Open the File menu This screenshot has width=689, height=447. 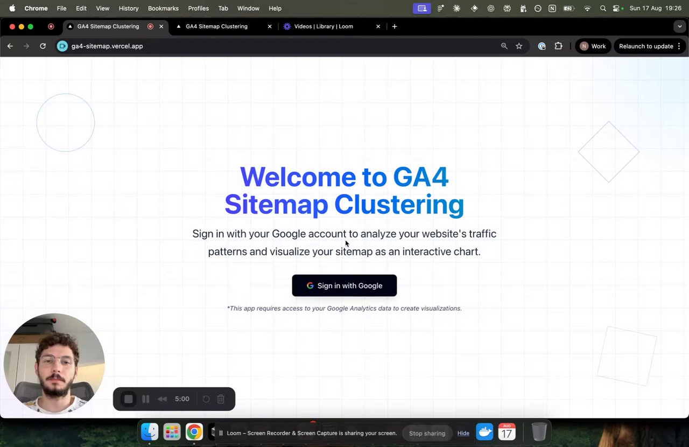[x=62, y=8]
